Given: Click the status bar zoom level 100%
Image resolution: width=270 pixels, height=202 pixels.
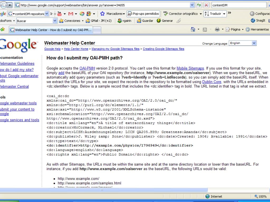Looking at the screenshot, I should tap(261, 196).
